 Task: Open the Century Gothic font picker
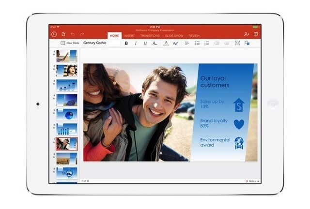(x=101, y=43)
